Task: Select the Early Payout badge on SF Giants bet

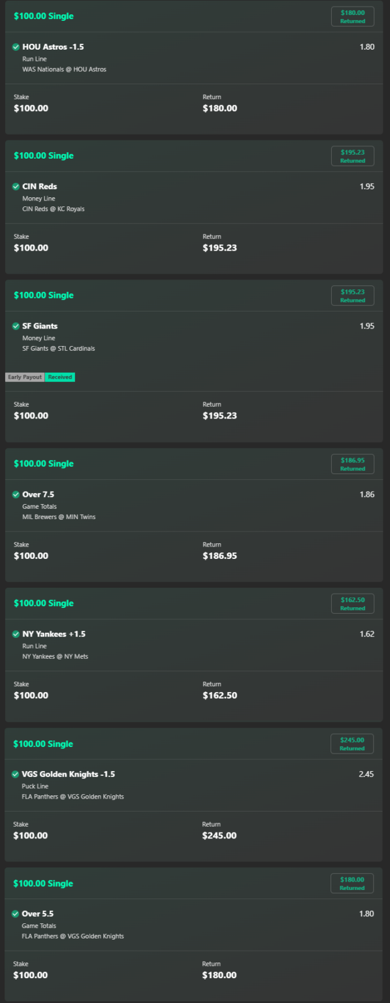Action: click(x=24, y=377)
